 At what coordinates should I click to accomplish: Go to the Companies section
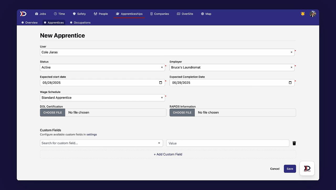pos(160,14)
